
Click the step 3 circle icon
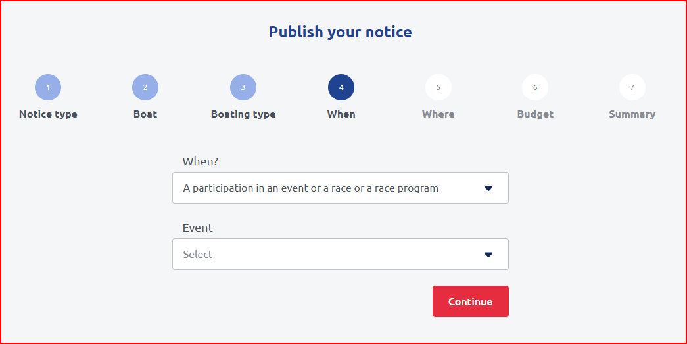click(x=243, y=87)
